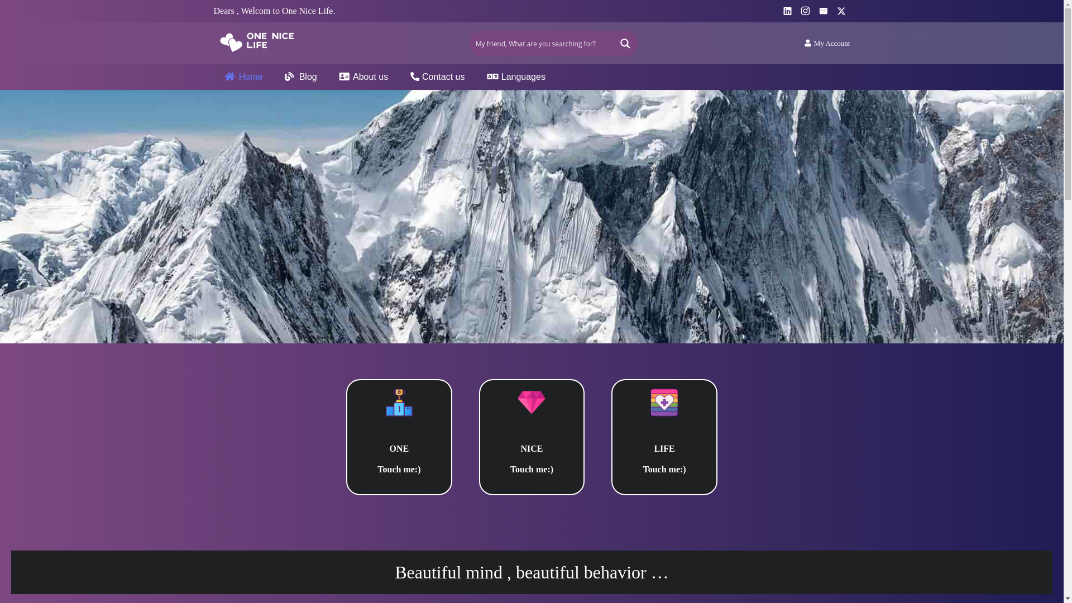The height and width of the screenshot is (603, 1072).
Task: Click the vertical page scrollbar
Action: (x=1068, y=301)
